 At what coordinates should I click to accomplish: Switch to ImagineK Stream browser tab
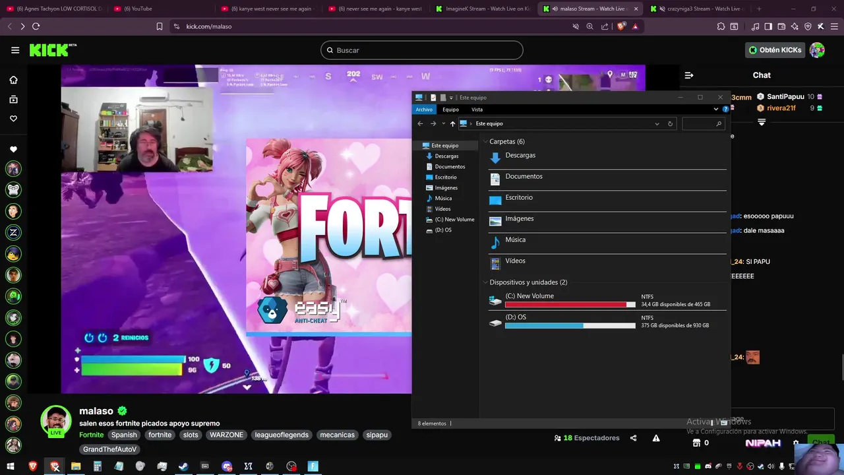(x=483, y=9)
